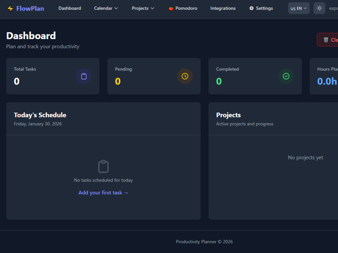Open the US EN language selector
The image size is (338, 253).
(x=298, y=8)
